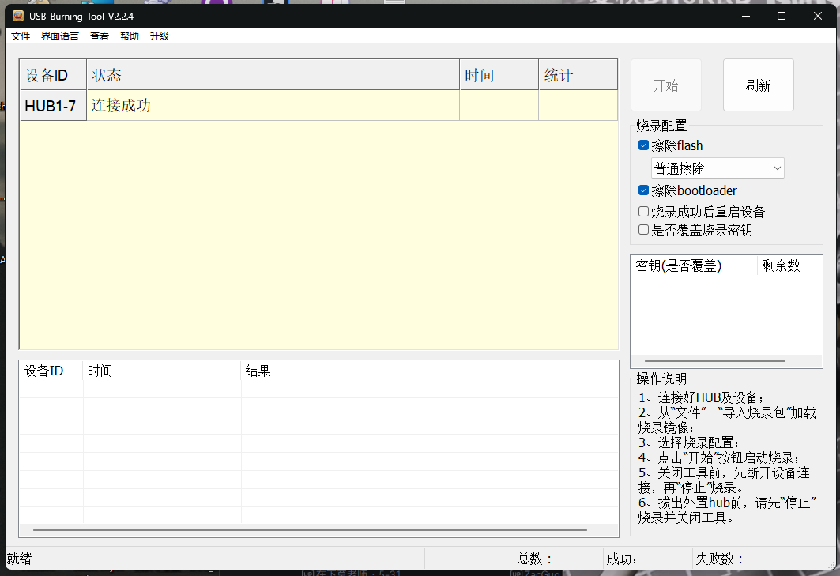Screen dimensions: 840x576
Task: Open the 文件 (File) menu
Action: pyautogui.click(x=21, y=36)
